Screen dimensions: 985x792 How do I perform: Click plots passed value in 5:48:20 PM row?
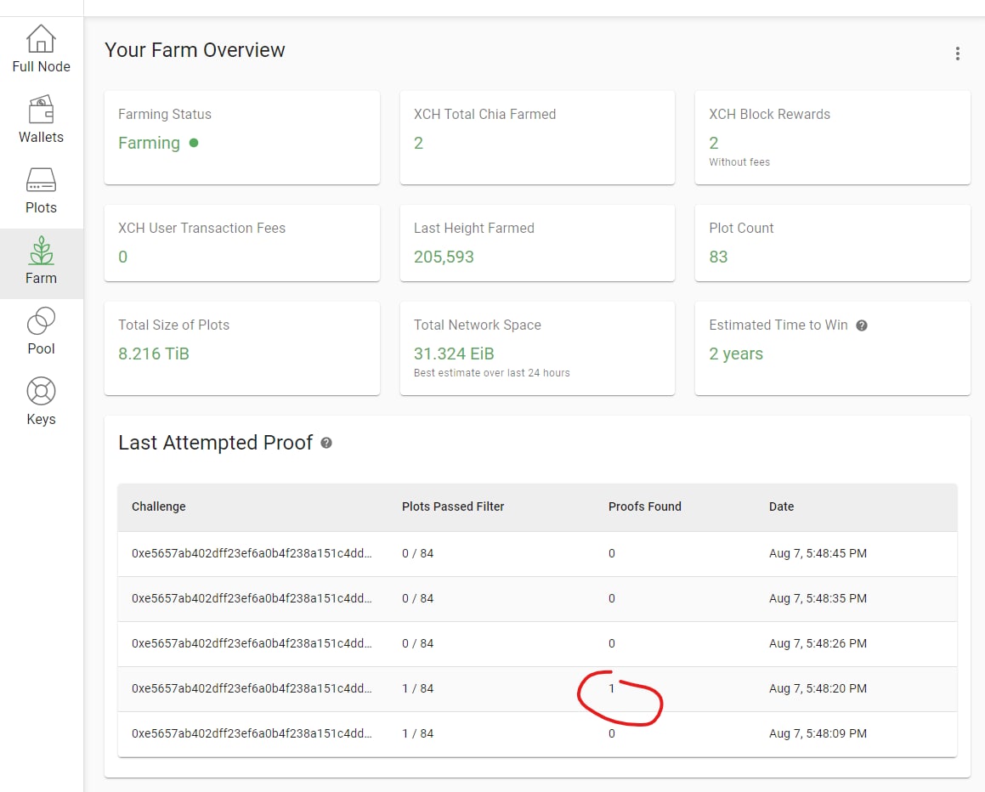(418, 688)
